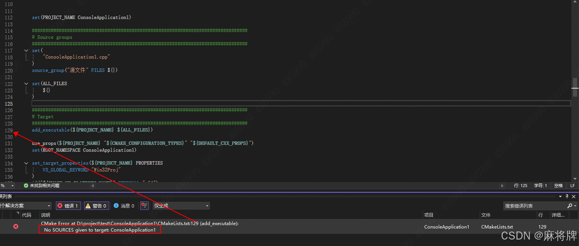
Task: Sort by the 项目 column header
Action: (x=451, y=215)
